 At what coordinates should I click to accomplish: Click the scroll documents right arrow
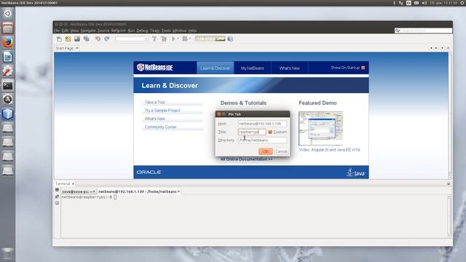436,48
